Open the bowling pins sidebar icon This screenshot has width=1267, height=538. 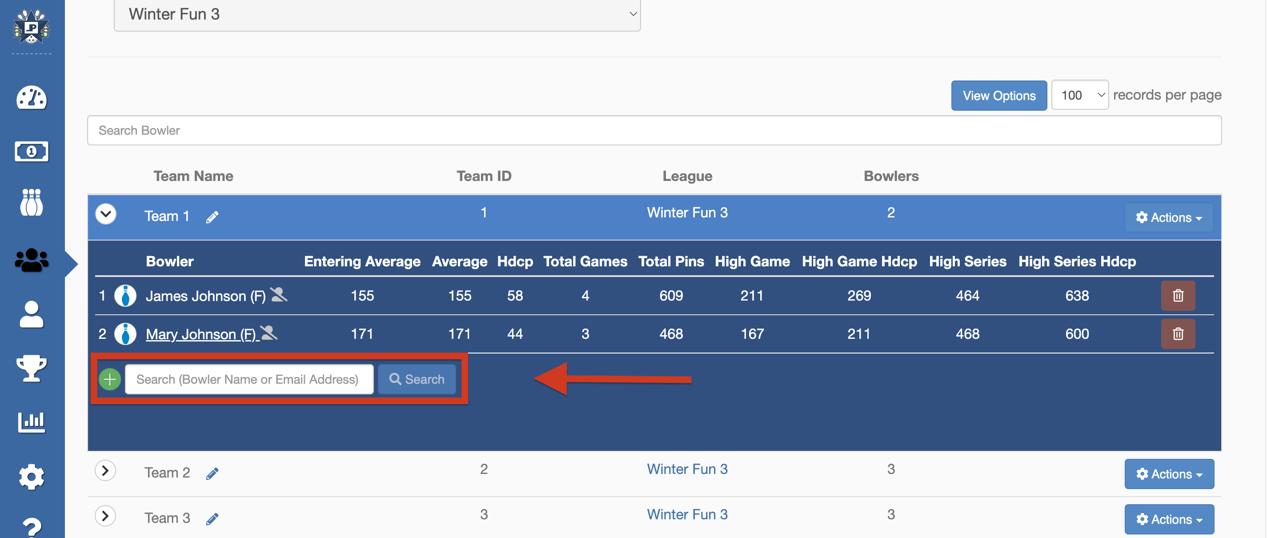(32, 203)
